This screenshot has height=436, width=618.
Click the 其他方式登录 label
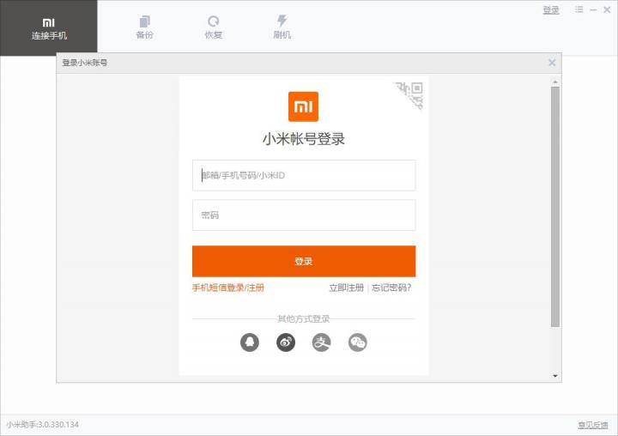[x=304, y=318]
